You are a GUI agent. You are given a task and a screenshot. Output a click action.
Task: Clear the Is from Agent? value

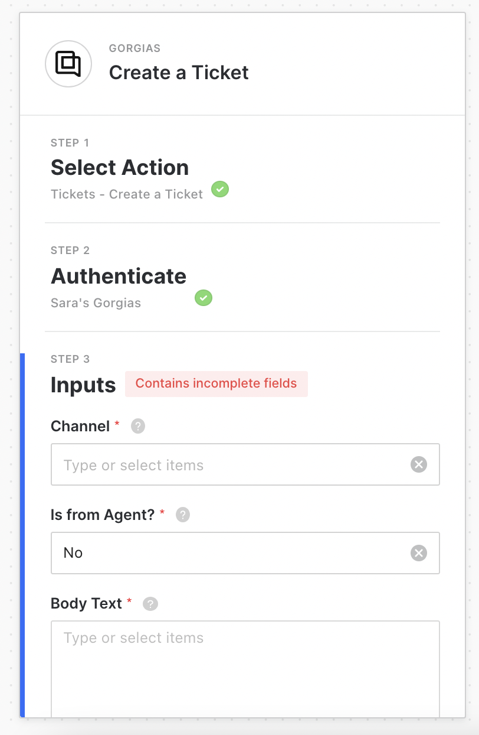pos(418,553)
